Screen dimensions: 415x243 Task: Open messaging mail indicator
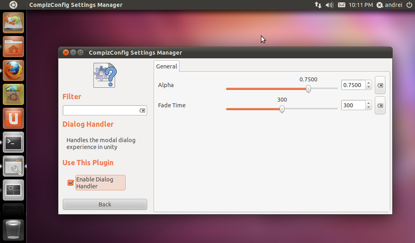click(x=342, y=5)
